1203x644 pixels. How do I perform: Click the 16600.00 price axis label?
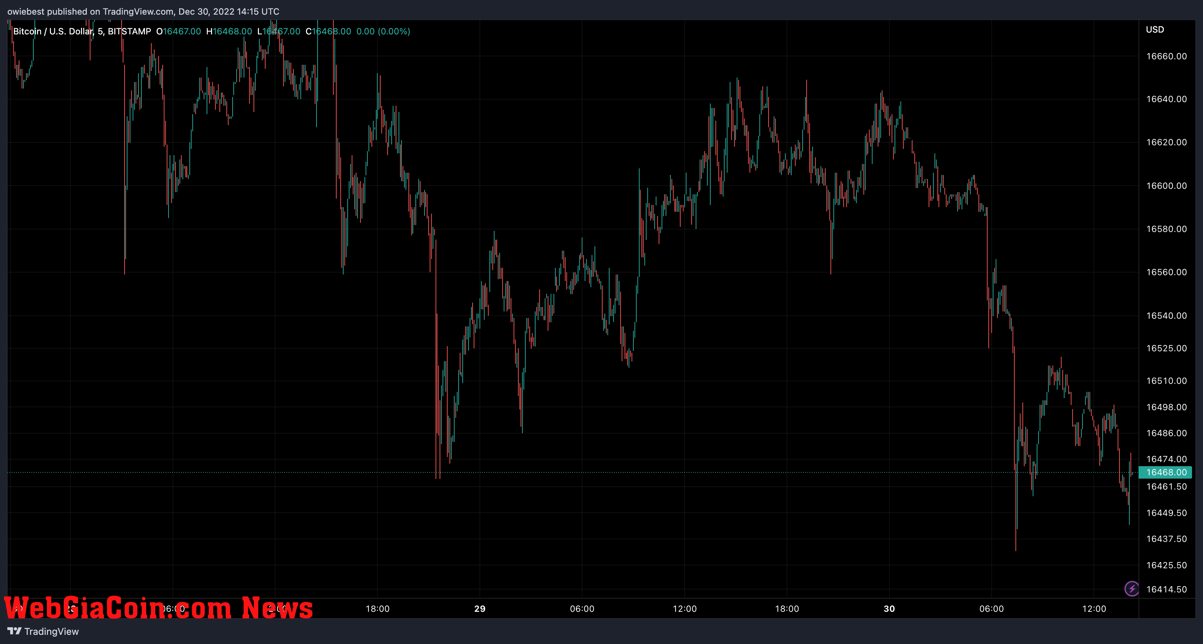1166,186
